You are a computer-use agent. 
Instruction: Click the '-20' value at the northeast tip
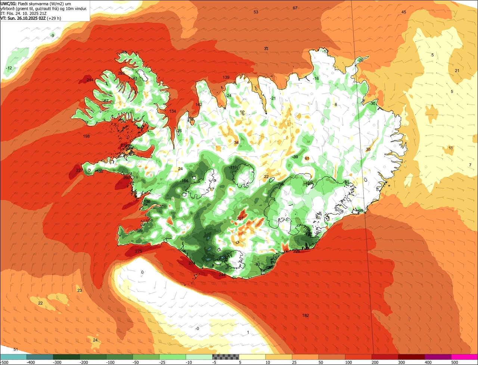pos(360,60)
